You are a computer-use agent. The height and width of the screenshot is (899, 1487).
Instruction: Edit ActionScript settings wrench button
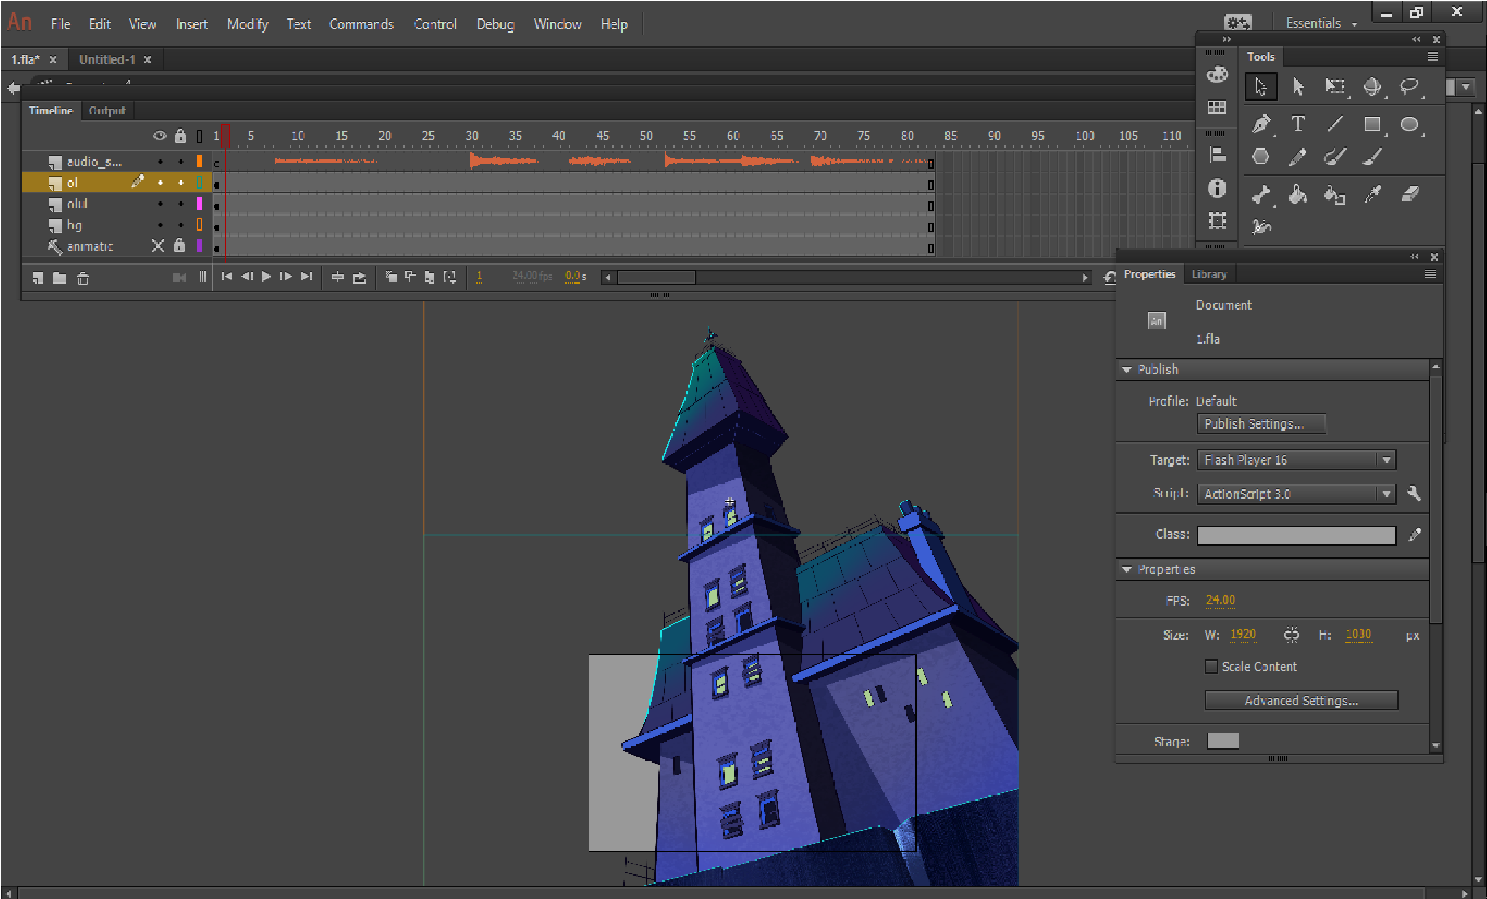[1414, 494]
